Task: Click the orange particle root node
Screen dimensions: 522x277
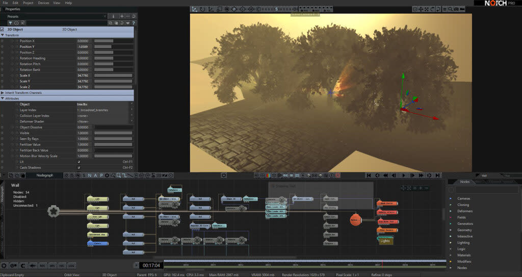Action: [355, 220]
